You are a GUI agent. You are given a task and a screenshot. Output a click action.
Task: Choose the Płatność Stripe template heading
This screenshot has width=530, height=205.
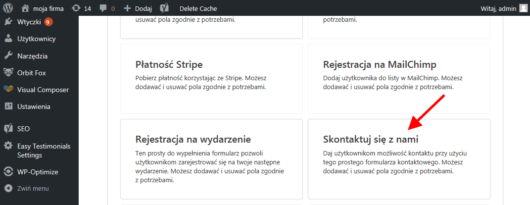169,64
